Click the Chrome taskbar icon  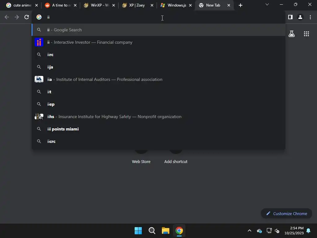click(x=179, y=231)
